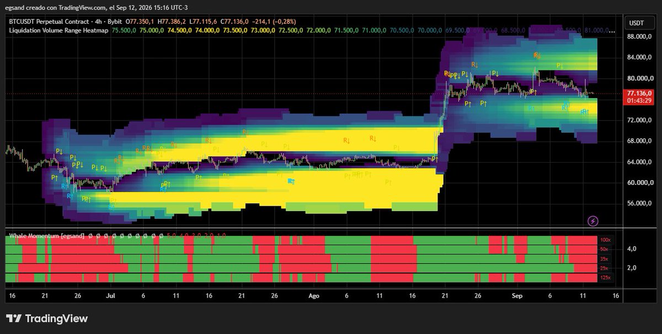Click the yellow 74.500,0 heatmap level value
Image resolution: width=662 pixels, height=334 pixels.
pyautogui.click(x=179, y=31)
